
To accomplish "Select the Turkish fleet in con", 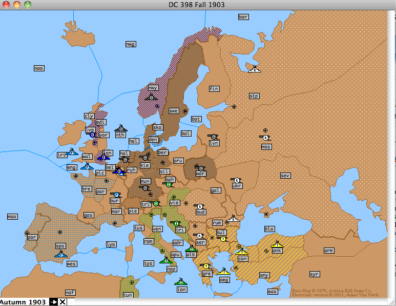I will [242, 252].
